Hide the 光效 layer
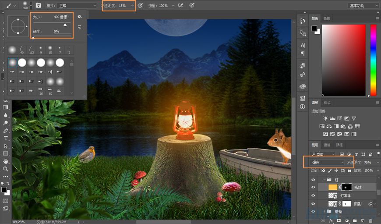The width and height of the screenshot is (381, 224). 313,187
